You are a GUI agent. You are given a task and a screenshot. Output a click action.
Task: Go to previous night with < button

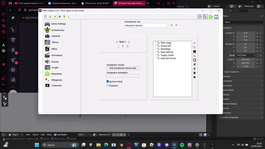point(117,42)
